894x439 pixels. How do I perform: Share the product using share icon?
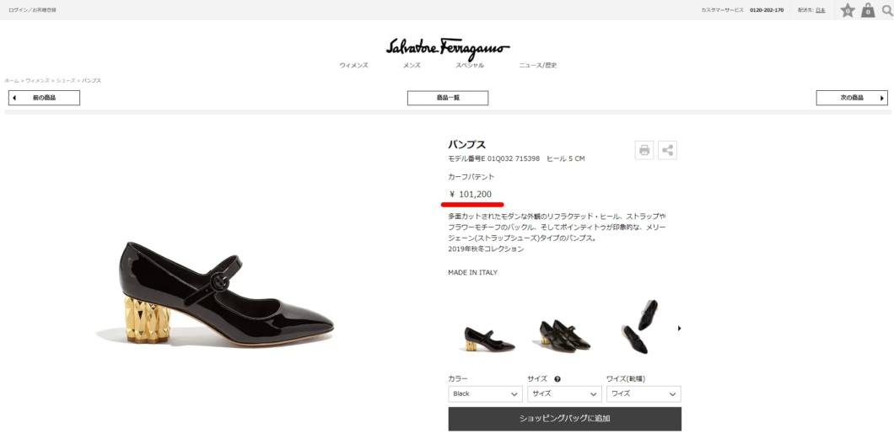[668, 150]
